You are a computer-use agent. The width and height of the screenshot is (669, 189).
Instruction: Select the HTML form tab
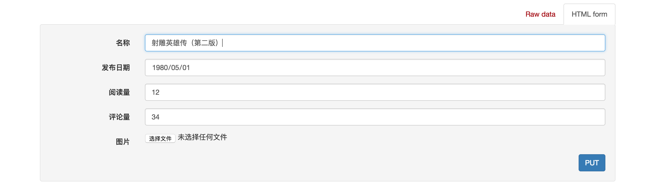(x=589, y=14)
